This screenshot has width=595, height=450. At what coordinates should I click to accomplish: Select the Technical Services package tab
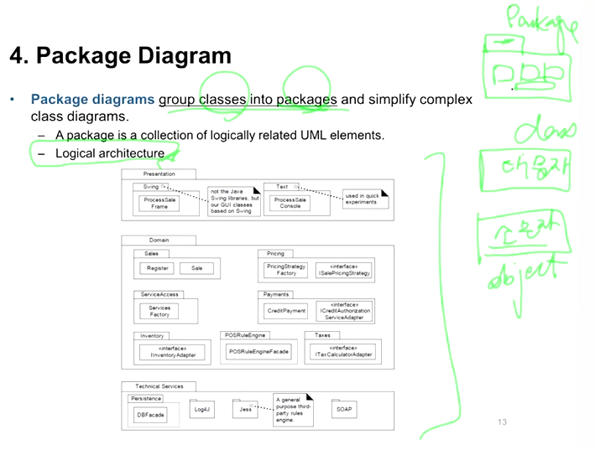(159, 386)
